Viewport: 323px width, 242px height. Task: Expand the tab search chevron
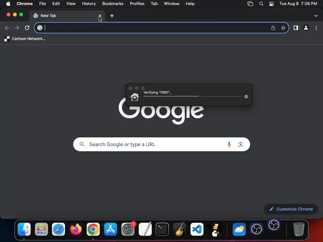click(x=316, y=16)
